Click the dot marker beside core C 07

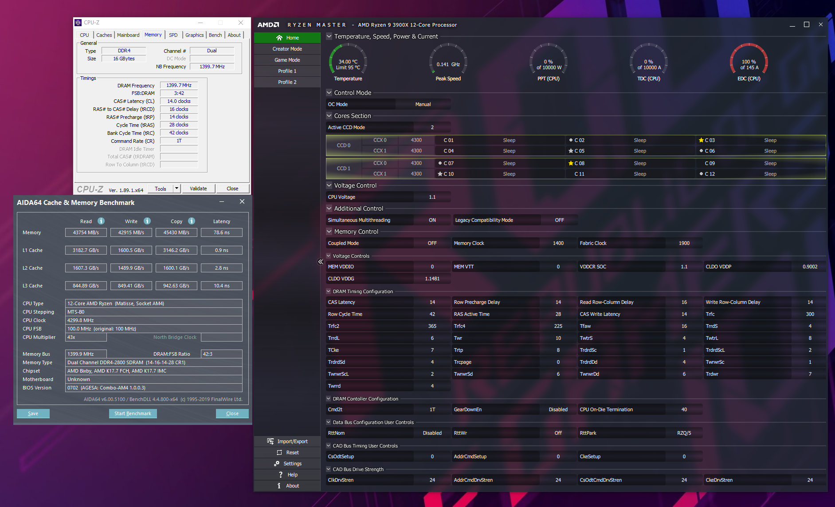(x=440, y=163)
